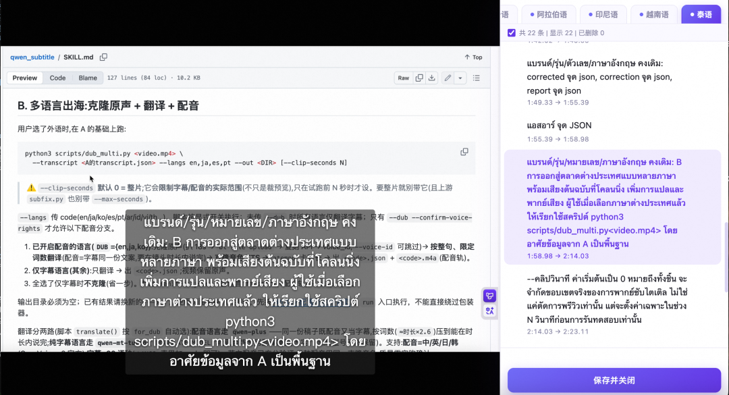Select the 阿拉伯语 language tab
The width and height of the screenshot is (729, 395).
(x=549, y=14)
